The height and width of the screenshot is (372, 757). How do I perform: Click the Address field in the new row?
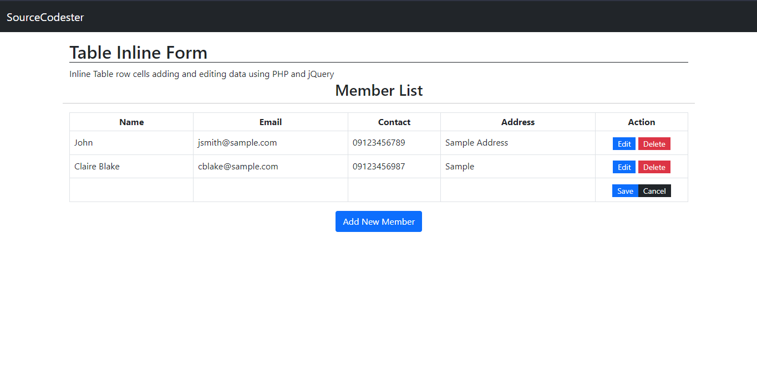(x=517, y=189)
